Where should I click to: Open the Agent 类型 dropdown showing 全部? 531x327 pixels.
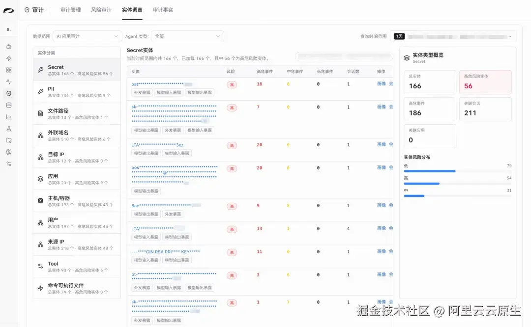(187, 36)
